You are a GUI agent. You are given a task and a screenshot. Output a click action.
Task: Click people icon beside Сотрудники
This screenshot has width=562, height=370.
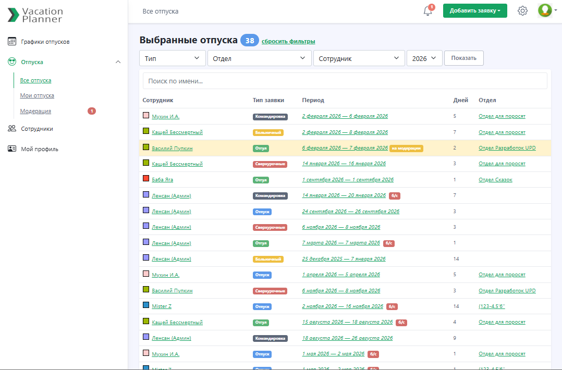(x=12, y=129)
